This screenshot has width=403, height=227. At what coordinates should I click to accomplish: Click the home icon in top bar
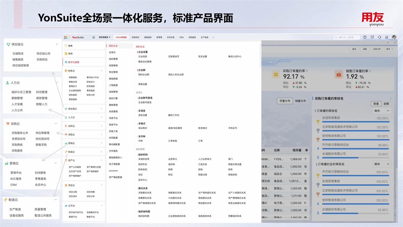pos(93,37)
